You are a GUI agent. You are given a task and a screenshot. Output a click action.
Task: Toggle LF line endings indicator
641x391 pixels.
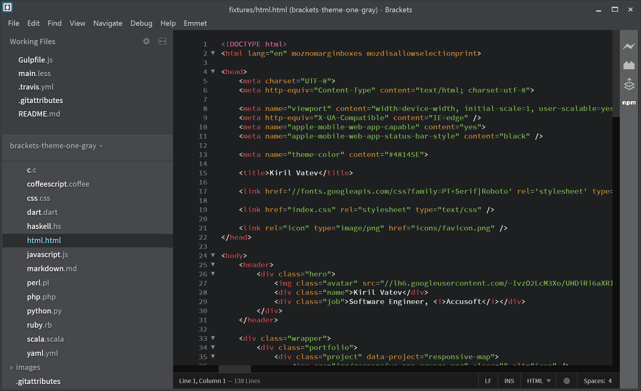tap(488, 381)
